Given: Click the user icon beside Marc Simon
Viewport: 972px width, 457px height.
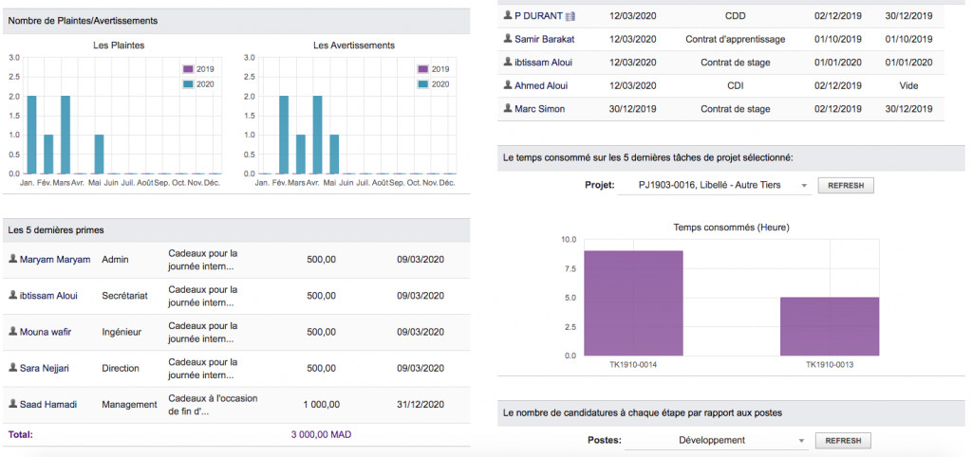Looking at the screenshot, I should pos(508,108).
